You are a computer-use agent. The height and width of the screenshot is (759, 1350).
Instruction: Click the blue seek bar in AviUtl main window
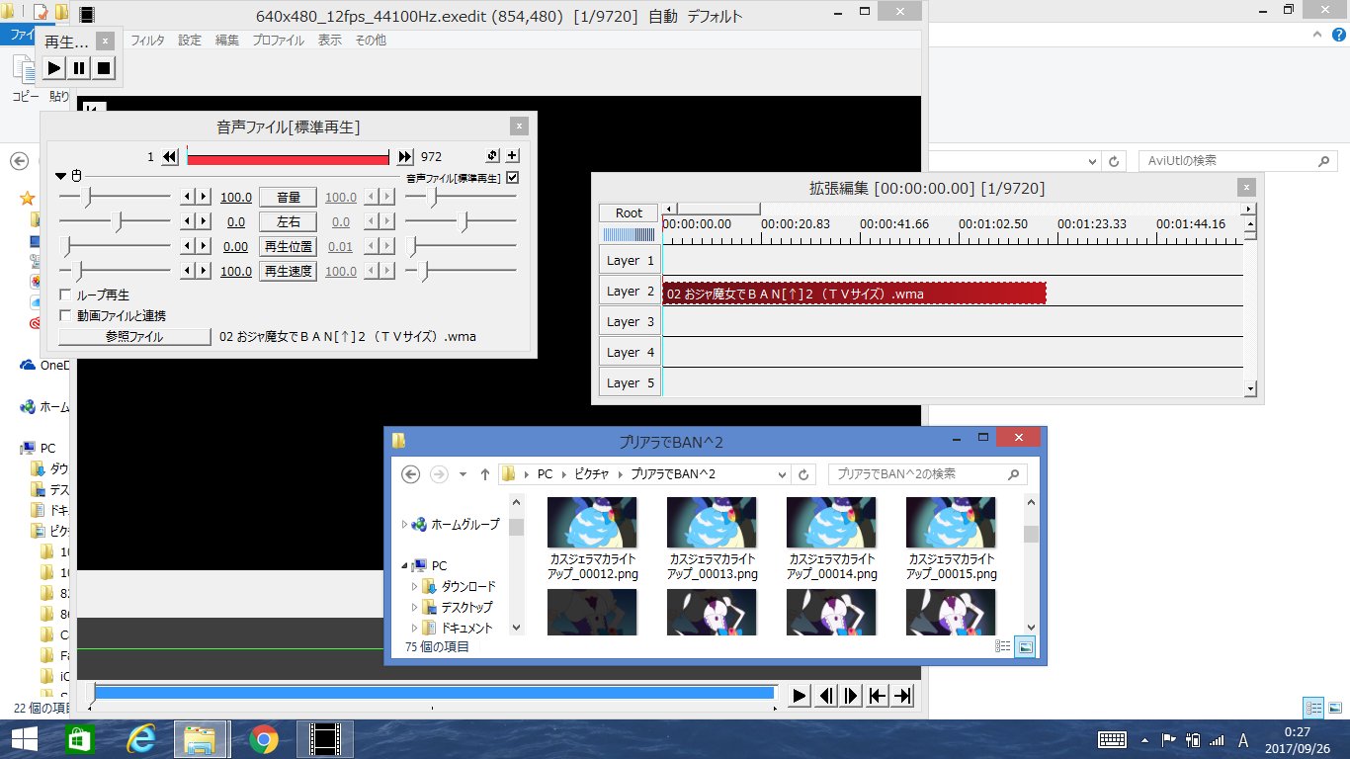click(434, 694)
